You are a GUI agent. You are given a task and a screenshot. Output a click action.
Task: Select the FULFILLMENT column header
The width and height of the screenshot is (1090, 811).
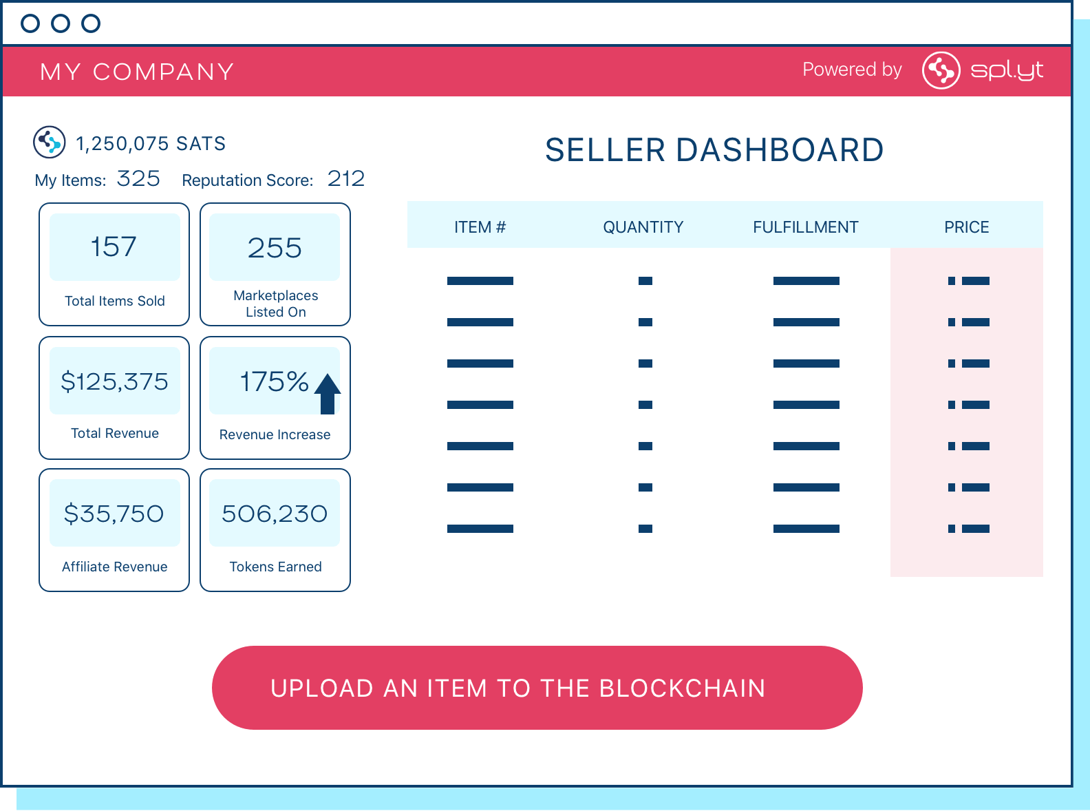point(805,227)
